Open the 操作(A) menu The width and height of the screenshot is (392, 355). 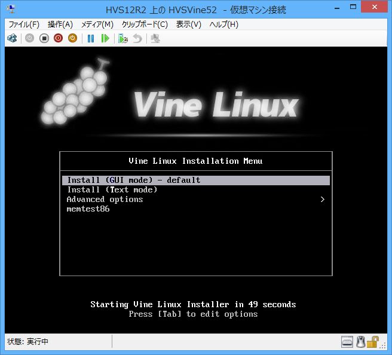[x=60, y=25]
